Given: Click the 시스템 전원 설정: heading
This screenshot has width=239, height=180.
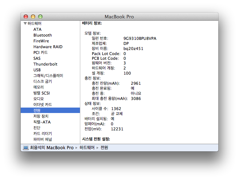Looking at the screenshot, I should [x=96, y=139].
